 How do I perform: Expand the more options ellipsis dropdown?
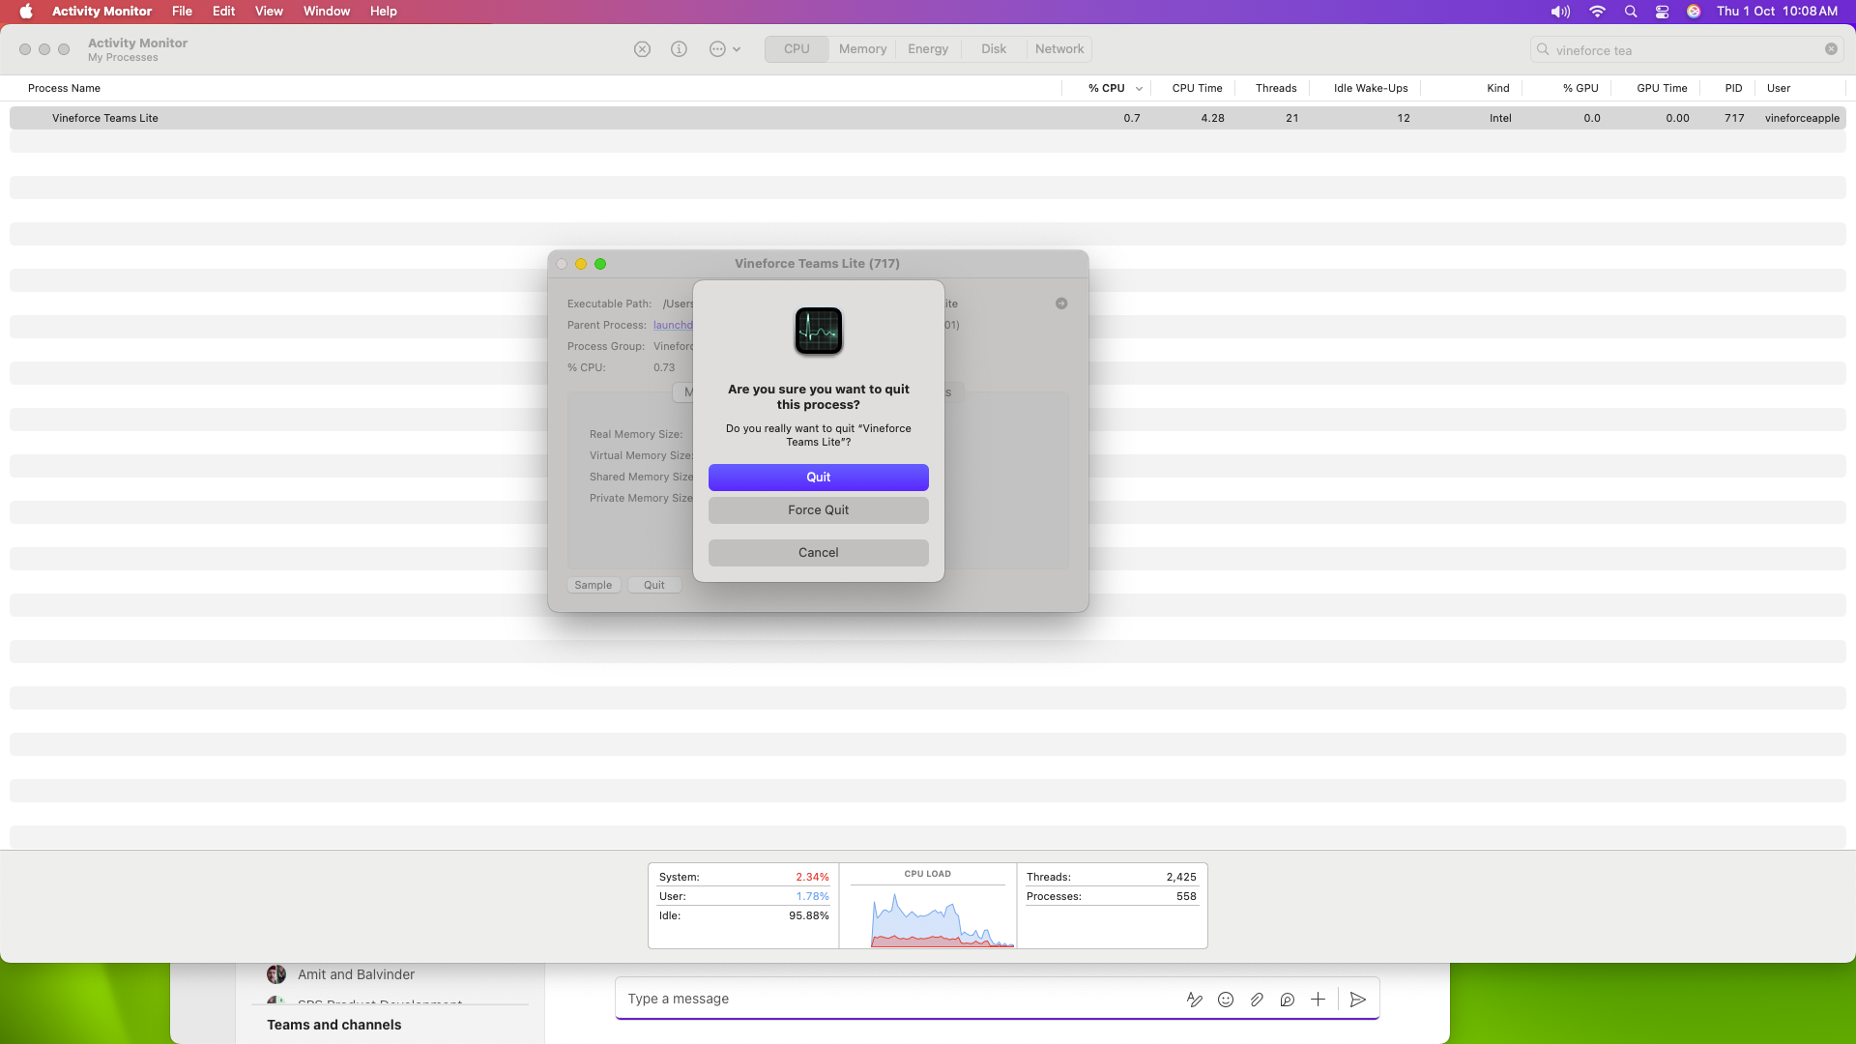(x=725, y=49)
